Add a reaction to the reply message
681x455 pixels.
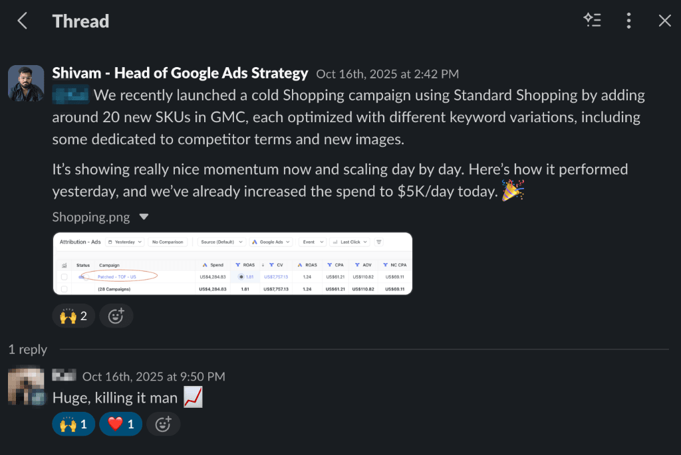coord(163,424)
